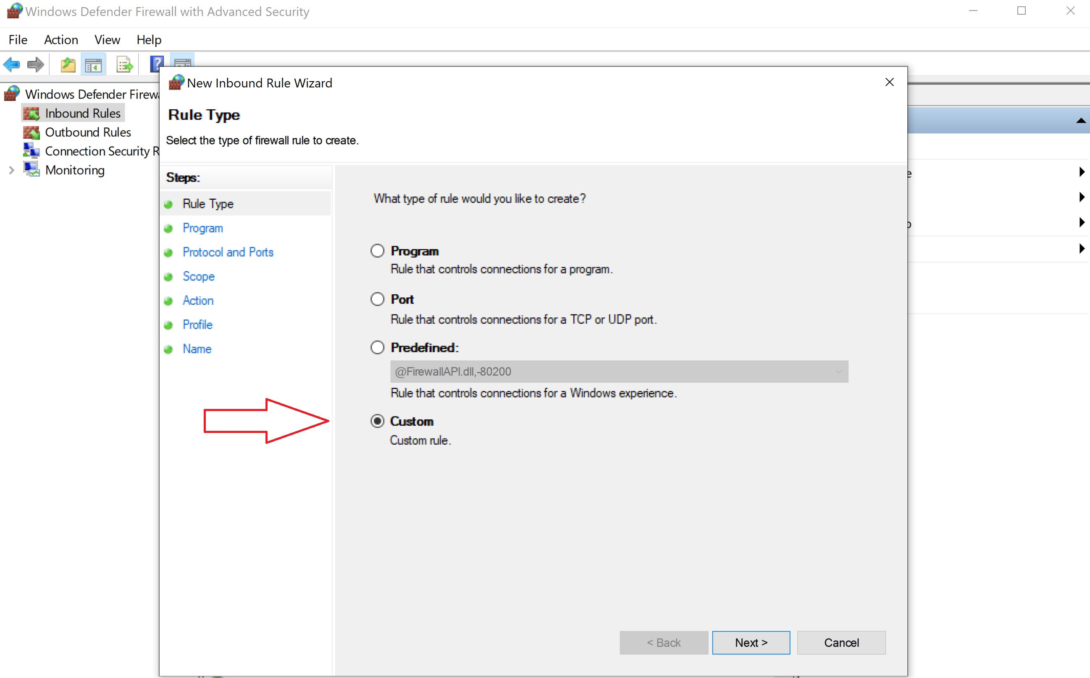Click text mentioning a Windows experience
The width and height of the screenshot is (1090, 678).
coord(533,393)
